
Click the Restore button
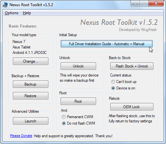[x=31, y=96]
